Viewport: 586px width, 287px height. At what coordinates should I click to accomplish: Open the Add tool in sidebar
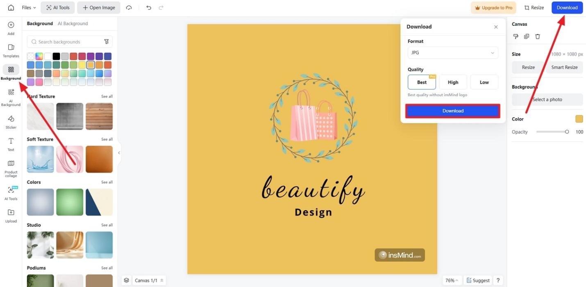pos(11,28)
